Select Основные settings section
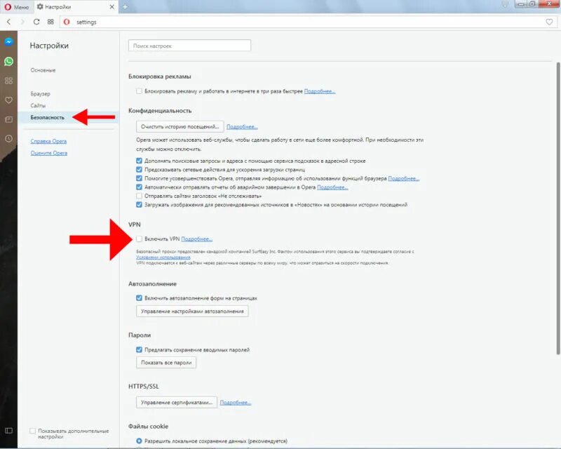This screenshot has height=449, width=561. (x=43, y=70)
